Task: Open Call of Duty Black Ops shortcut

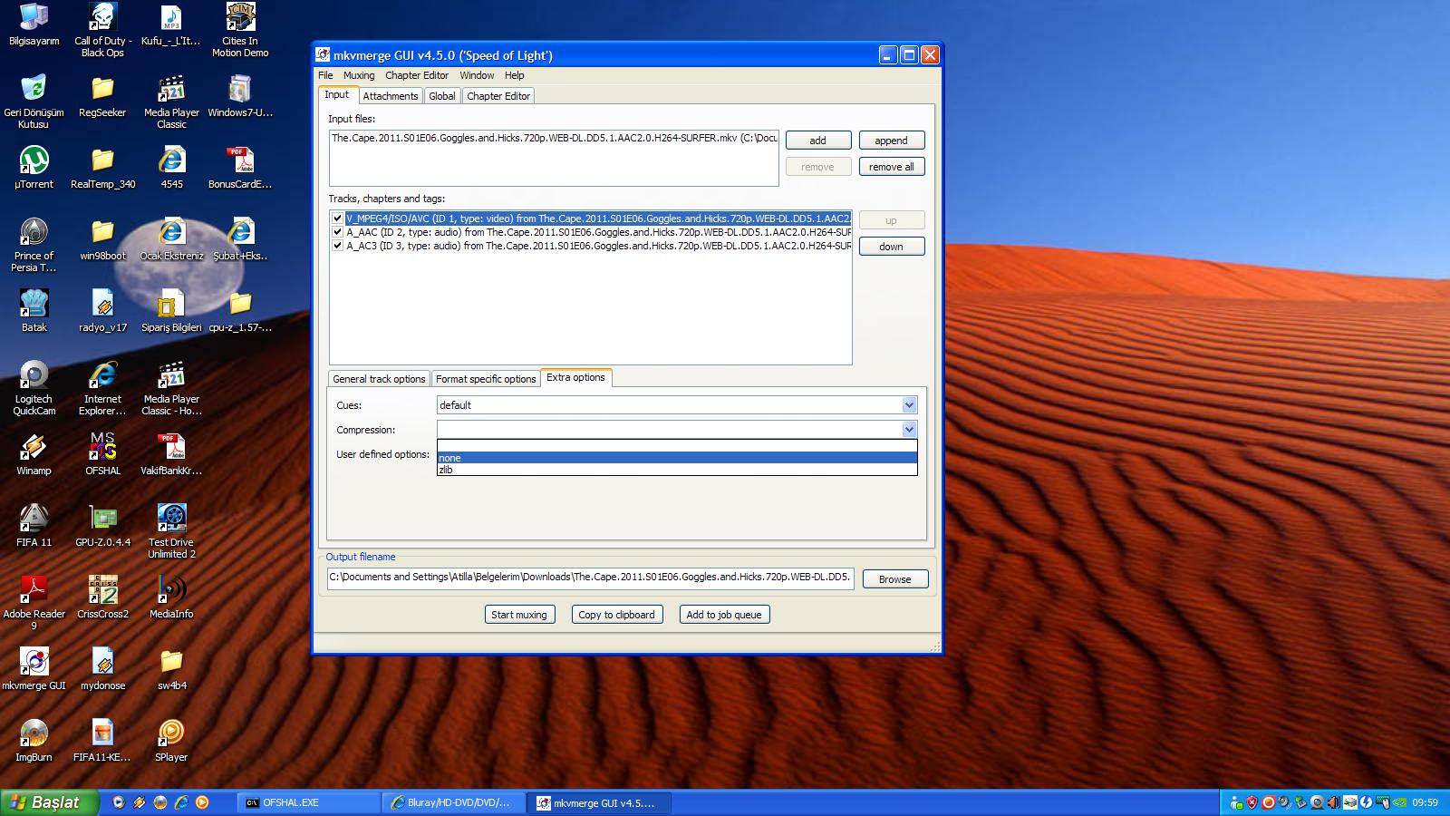Action: click(102, 30)
